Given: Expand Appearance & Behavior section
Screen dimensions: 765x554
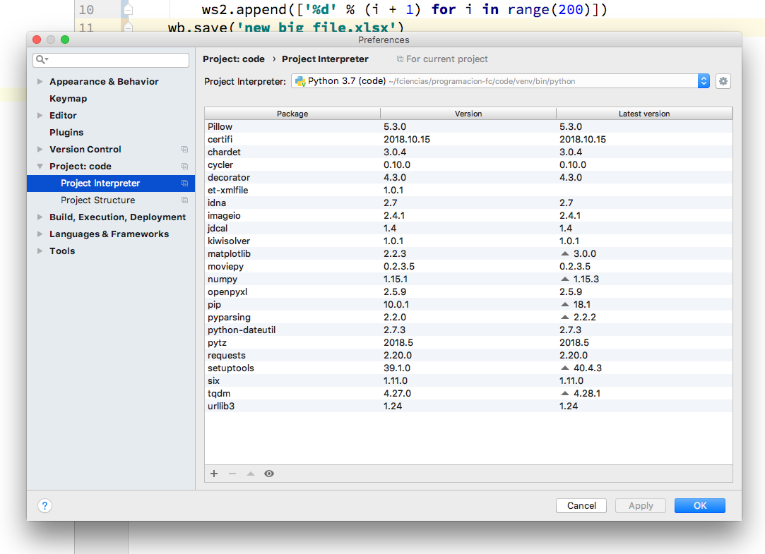Looking at the screenshot, I should [x=40, y=81].
